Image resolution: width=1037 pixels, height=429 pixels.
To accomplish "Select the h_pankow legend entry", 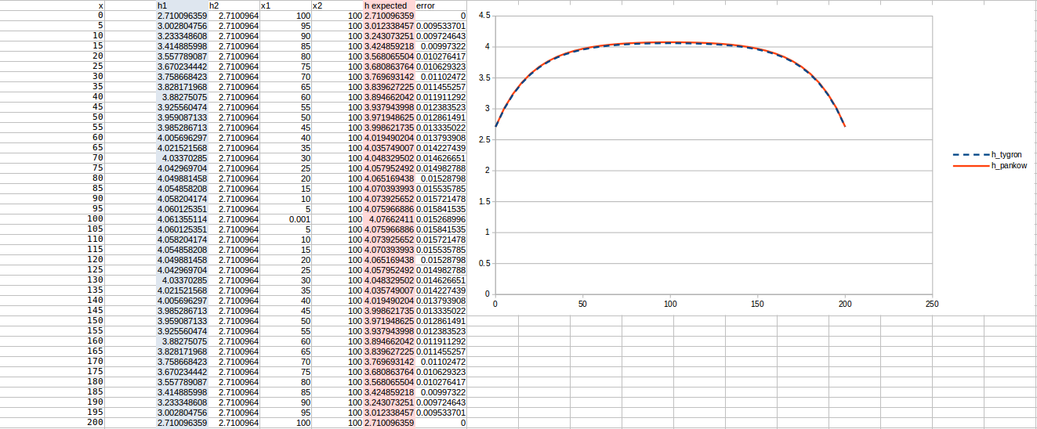I will point(1009,166).
